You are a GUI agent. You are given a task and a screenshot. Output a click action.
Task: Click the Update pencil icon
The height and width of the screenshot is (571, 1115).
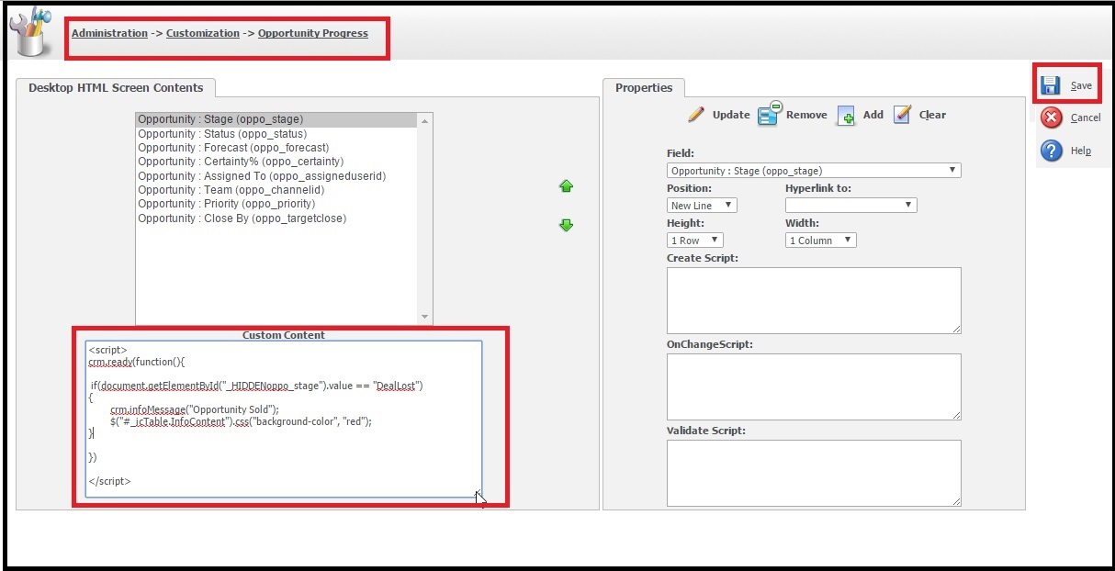pyautogui.click(x=696, y=115)
